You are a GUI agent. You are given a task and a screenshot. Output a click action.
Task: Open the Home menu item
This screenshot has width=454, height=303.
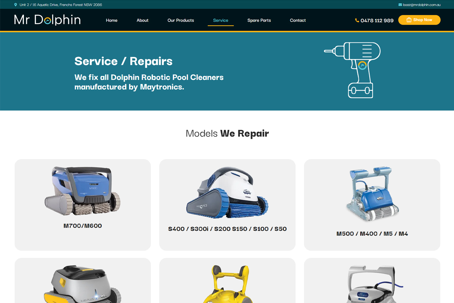112,20
